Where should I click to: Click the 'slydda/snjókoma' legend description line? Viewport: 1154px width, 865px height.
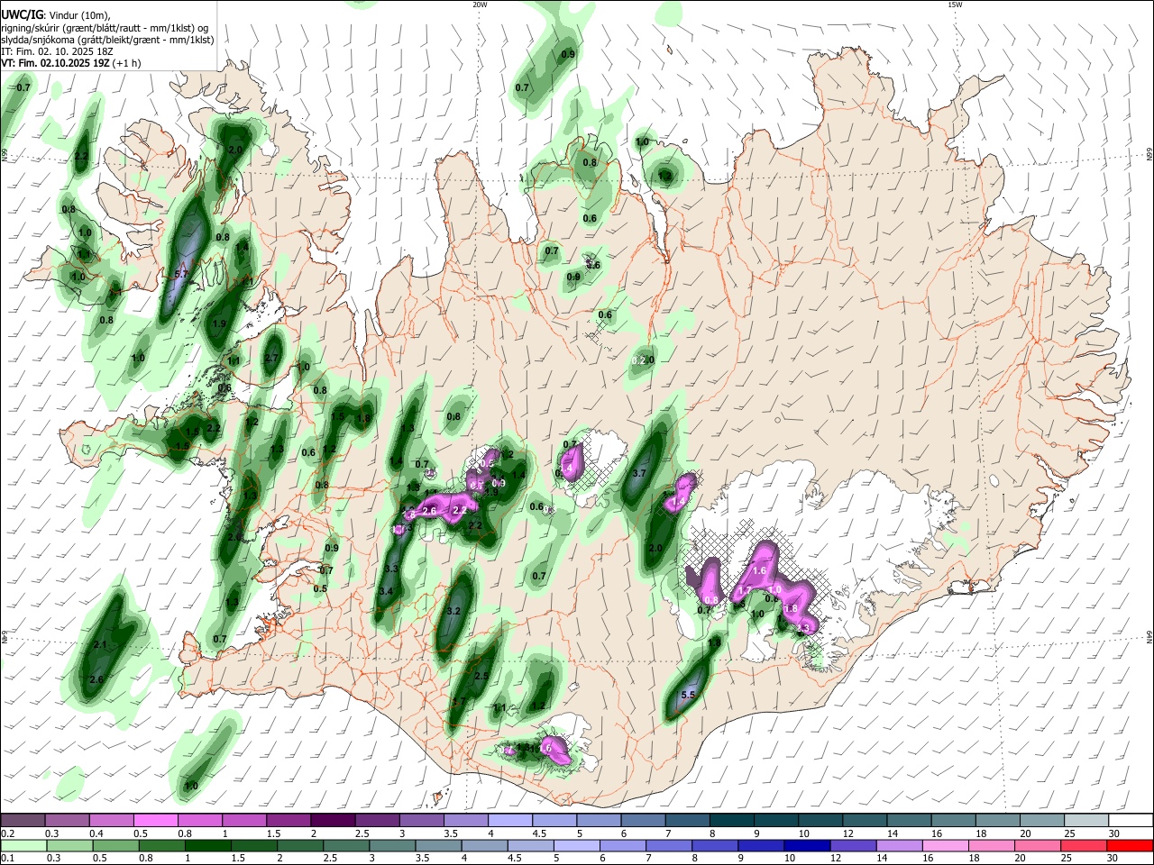[x=107, y=40]
